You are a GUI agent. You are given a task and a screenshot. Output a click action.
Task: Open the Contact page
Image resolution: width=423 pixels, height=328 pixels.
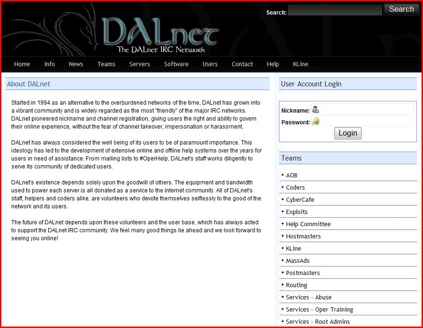click(x=242, y=64)
